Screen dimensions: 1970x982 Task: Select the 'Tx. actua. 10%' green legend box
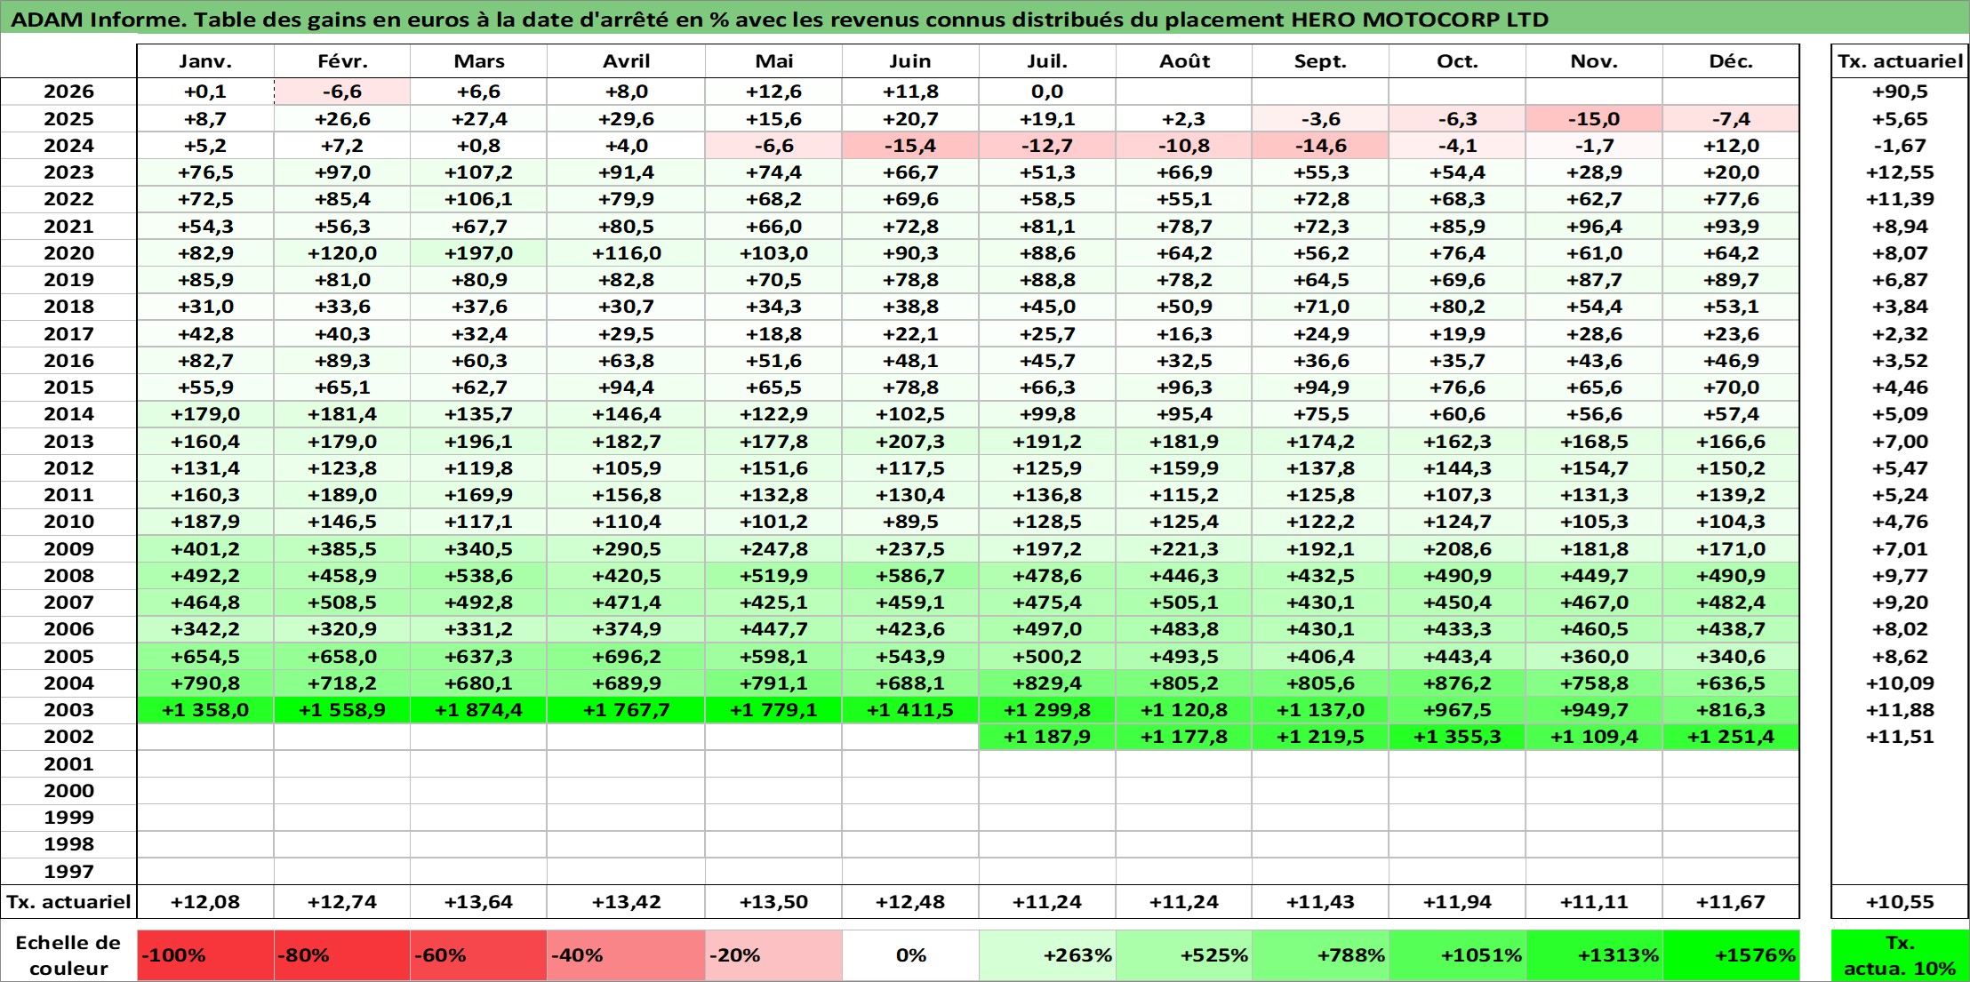click(1900, 955)
